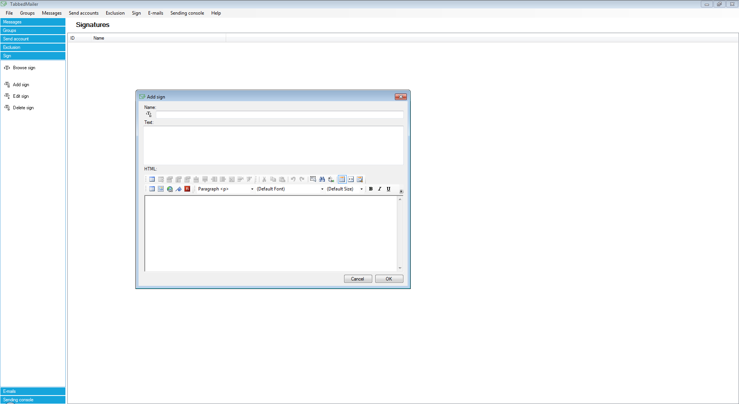This screenshot has width=739, height=404.
Task: Open the Help menu
Action: (216, 13)
